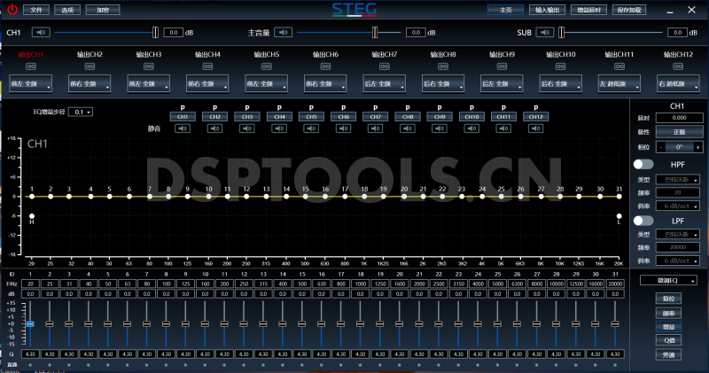Click the 复位 reset button
Viewport: 709px width, 373px height.
coord(669,299)
